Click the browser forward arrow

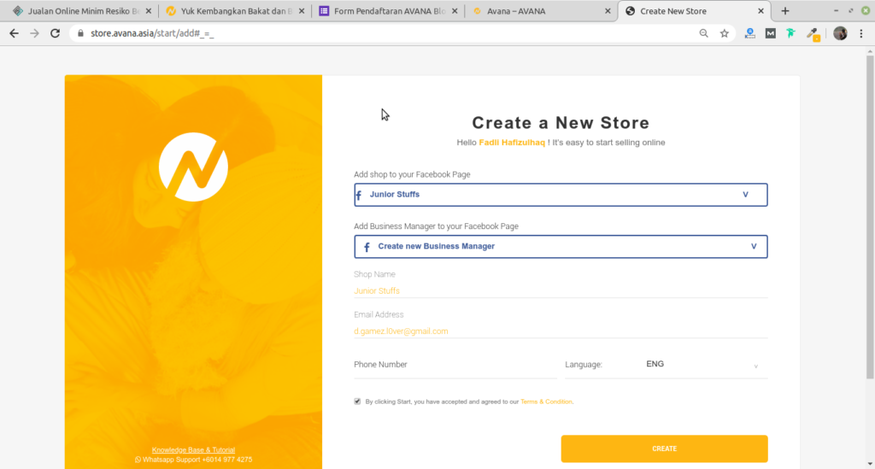[34, 33]
